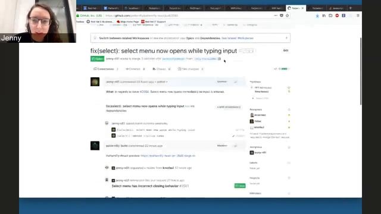Copy the branch name via clipboard icon
381x214 pixels.
(x=219, y=59)
